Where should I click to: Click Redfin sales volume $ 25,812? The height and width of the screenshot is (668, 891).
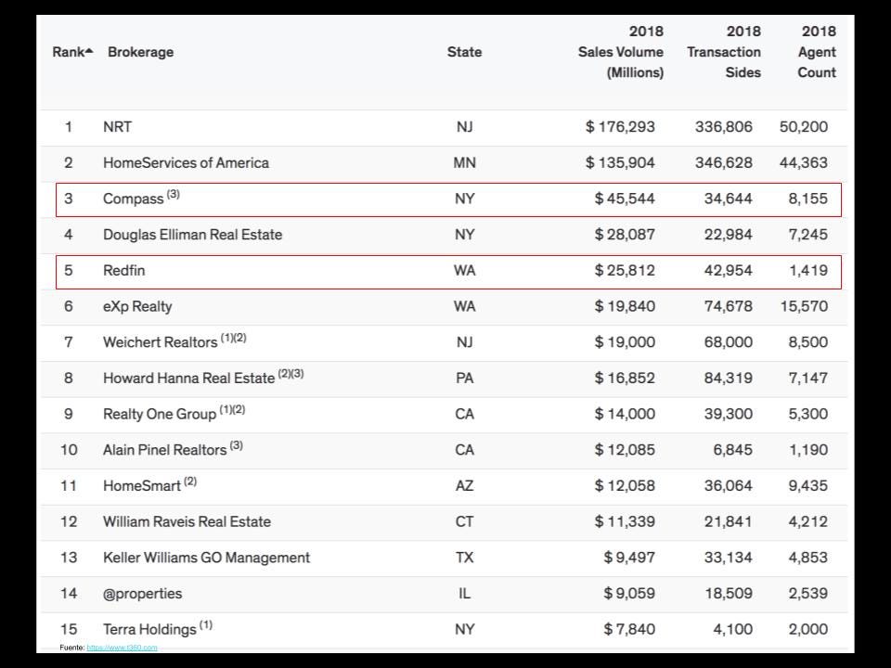click(625, 270)
